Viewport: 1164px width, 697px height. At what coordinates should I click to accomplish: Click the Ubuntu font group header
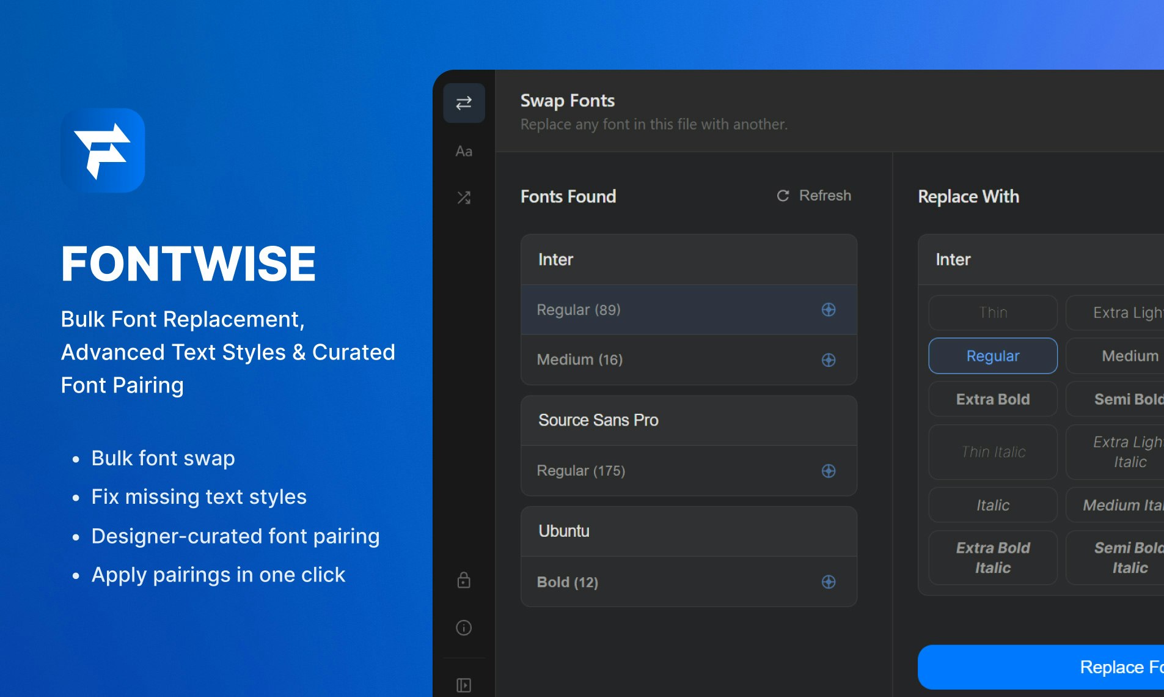[x=689, y=531]
